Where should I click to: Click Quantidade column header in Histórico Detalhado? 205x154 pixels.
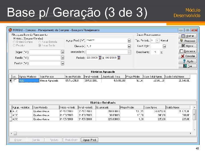108,108
